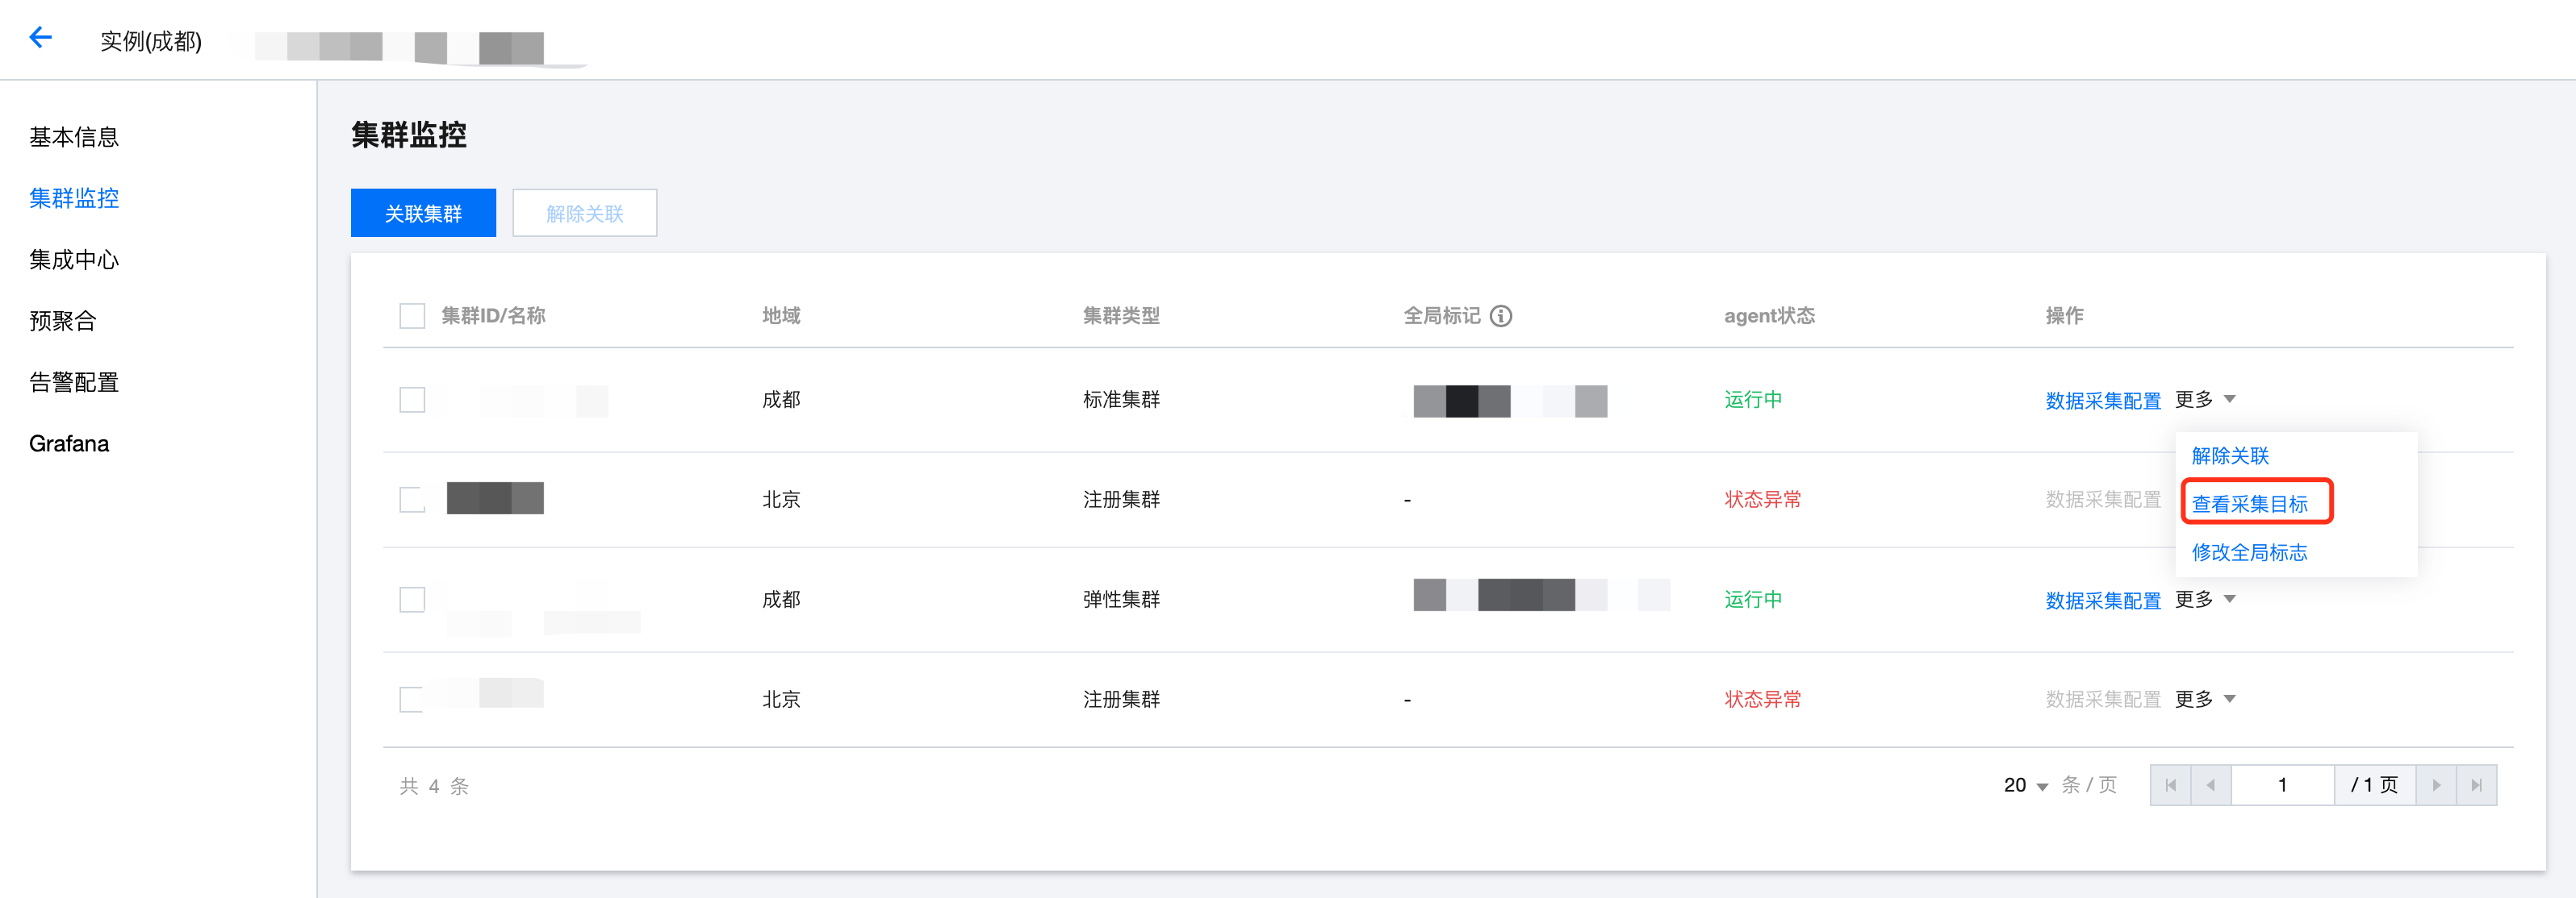This screenshot has width=2576, height=898.
Task: Check the 标准集群 row checkbox
Action: (x=412, y=400)
